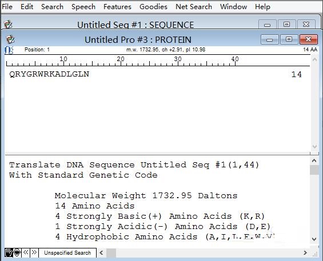This screenshot has height=261, width=323.
Task: Click ruler mark 10
Action: click(63, 59)
